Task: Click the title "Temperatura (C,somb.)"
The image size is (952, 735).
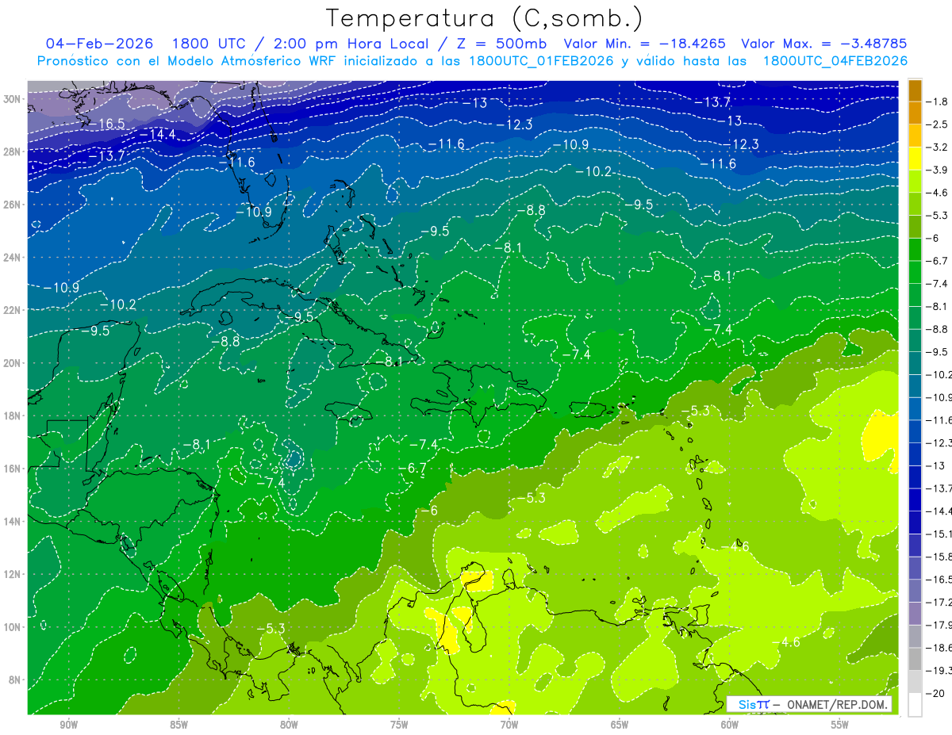Action: [x=485, y=19]
